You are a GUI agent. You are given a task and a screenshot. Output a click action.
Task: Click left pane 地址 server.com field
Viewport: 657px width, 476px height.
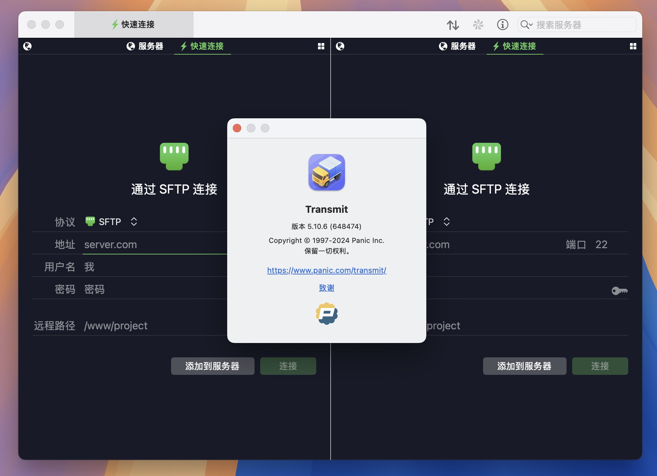tap(155, 245)
